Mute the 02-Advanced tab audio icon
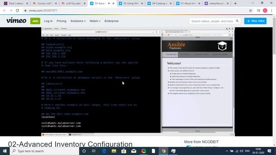The height and width of the screenshot is (155, 276). pyautogui.click(x=109, y=3)
